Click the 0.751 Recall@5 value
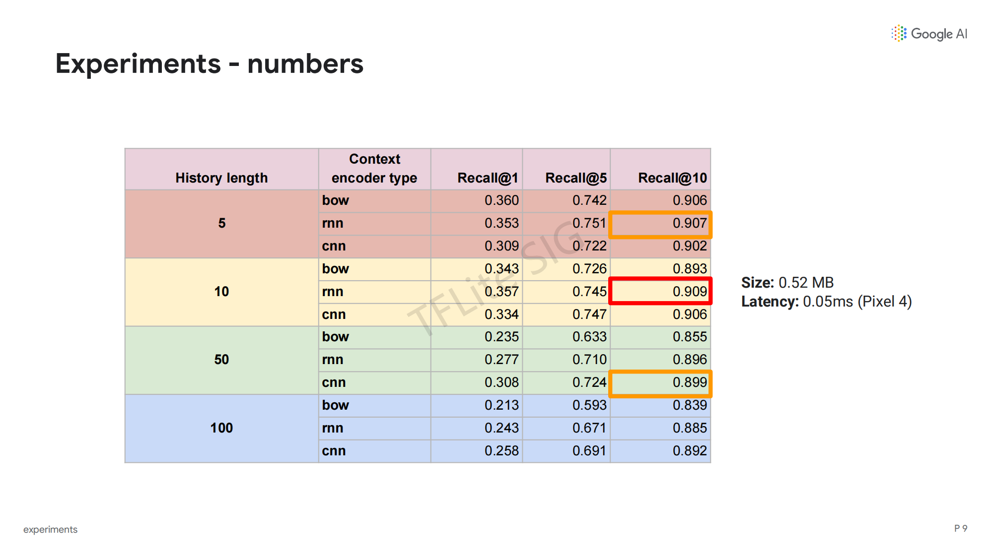The height and width of the screenshot is (558, 993). click(589, 223)
